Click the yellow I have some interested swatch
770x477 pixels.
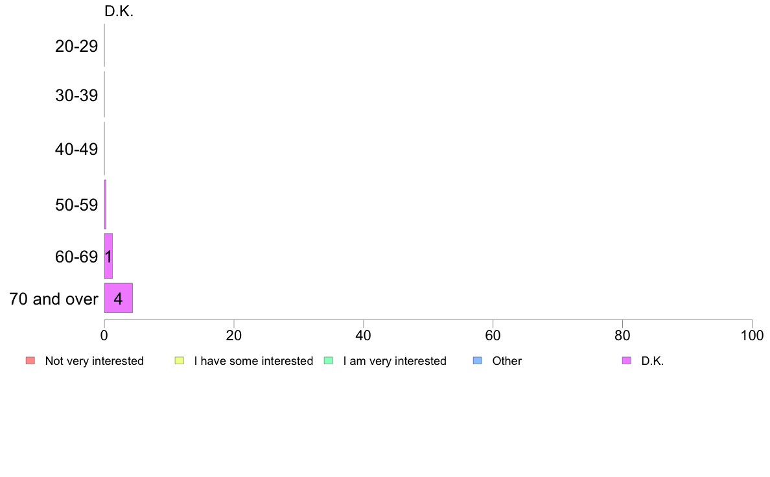coord(180,360)
